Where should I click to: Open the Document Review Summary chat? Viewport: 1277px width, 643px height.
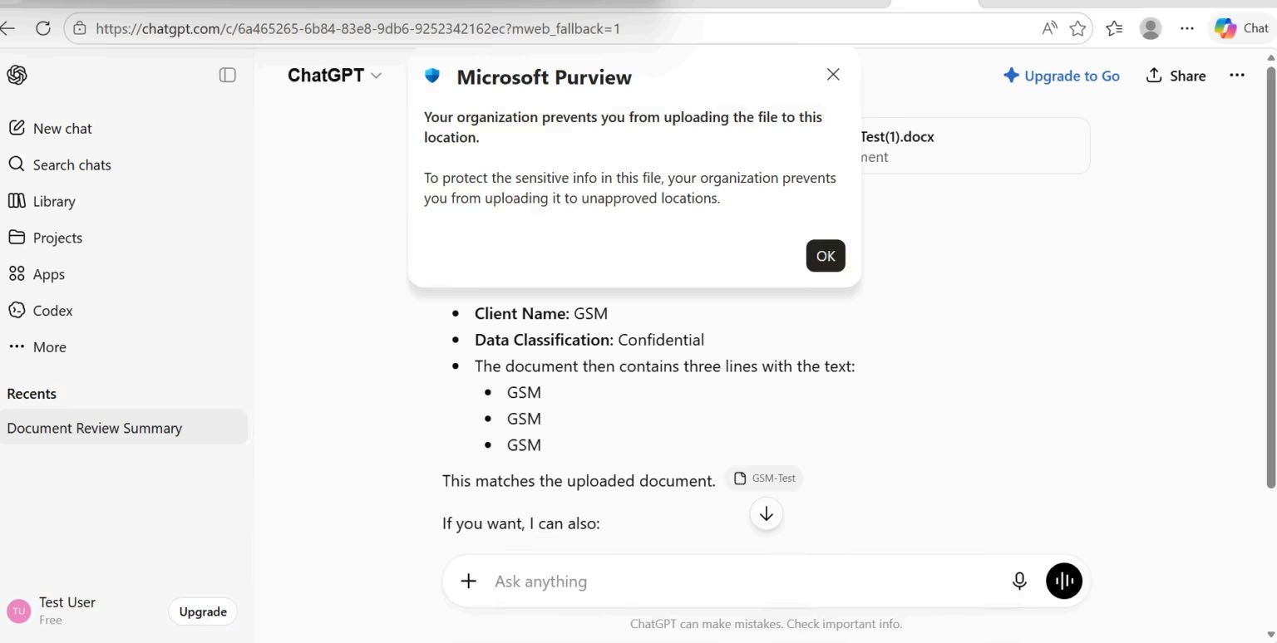pyautogui.click(x=124, y=428)
